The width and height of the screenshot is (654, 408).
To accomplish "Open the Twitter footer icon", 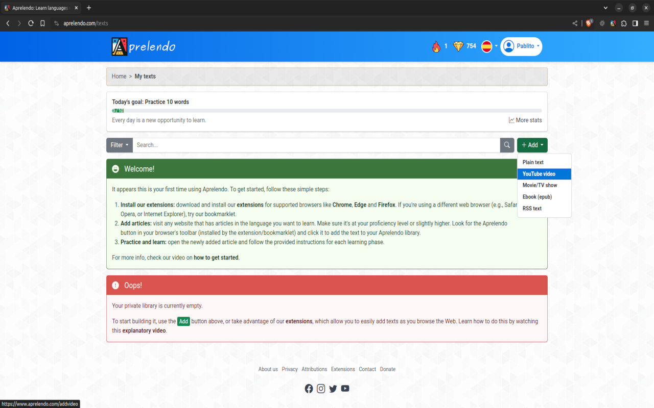I will point(333,389).
